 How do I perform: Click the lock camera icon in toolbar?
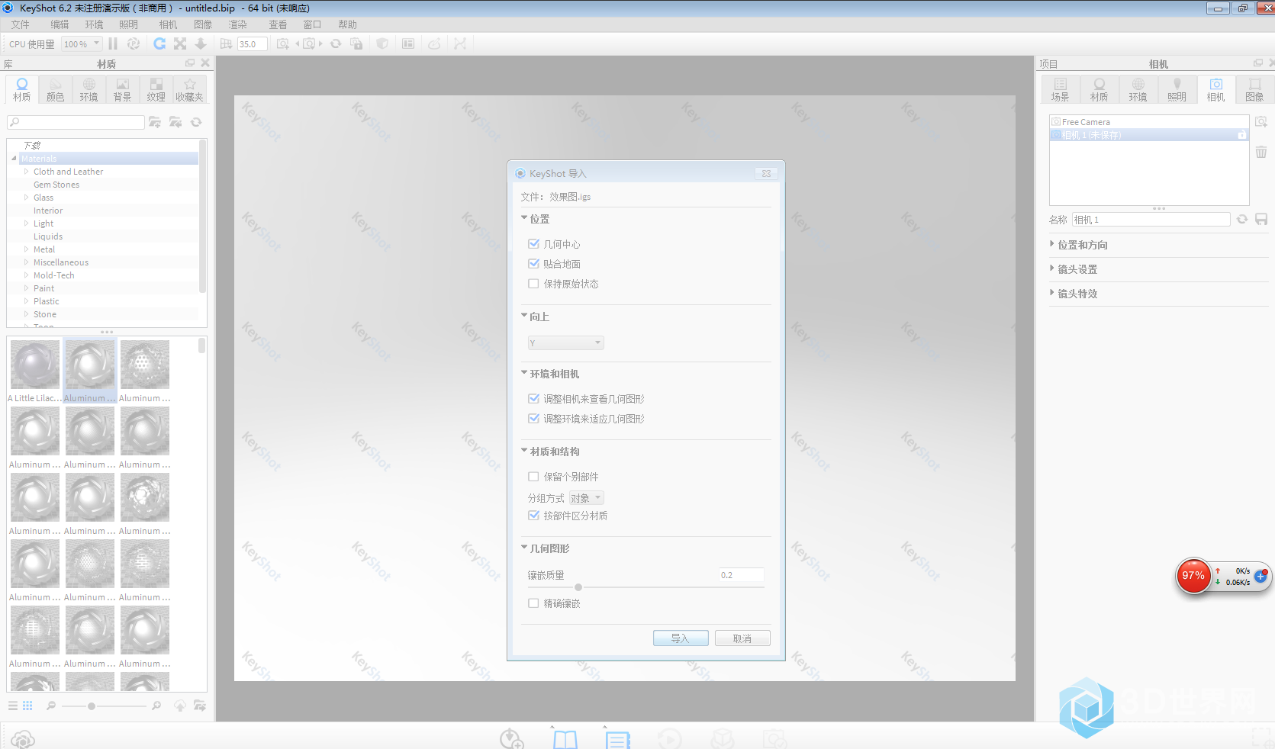point(356,44)
